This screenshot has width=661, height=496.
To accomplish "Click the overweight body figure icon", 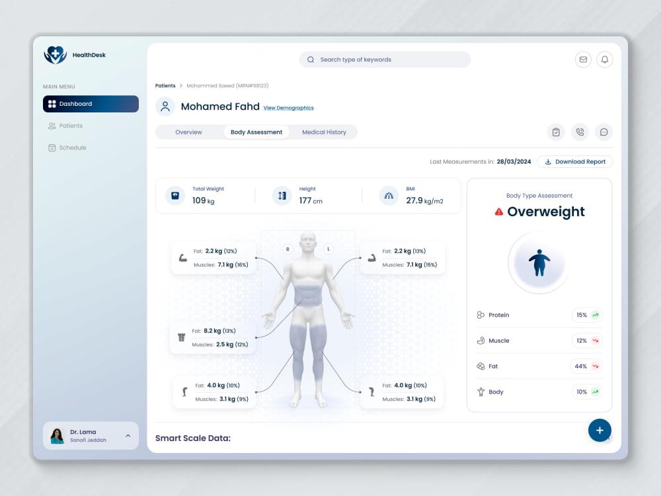I will pos(539,263).
